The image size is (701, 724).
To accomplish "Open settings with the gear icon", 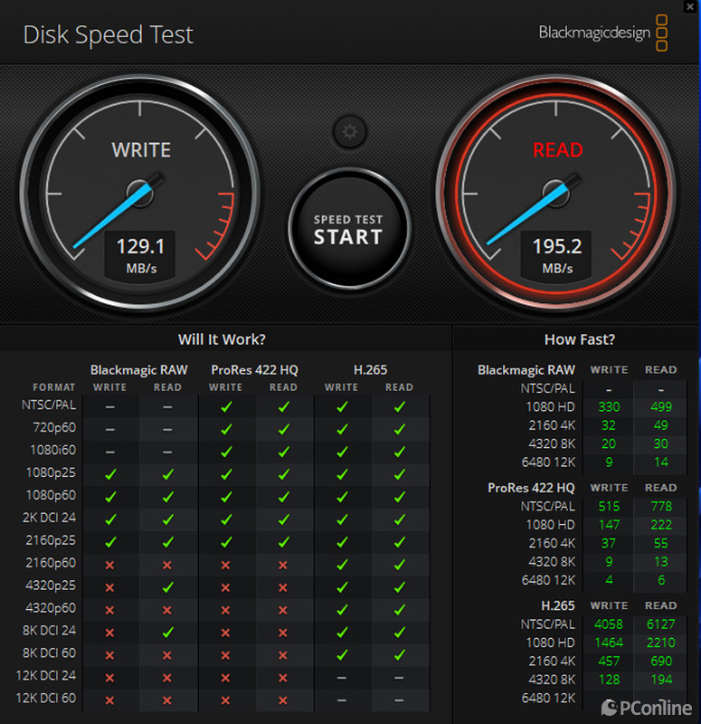I will click(x=349, y=133).
